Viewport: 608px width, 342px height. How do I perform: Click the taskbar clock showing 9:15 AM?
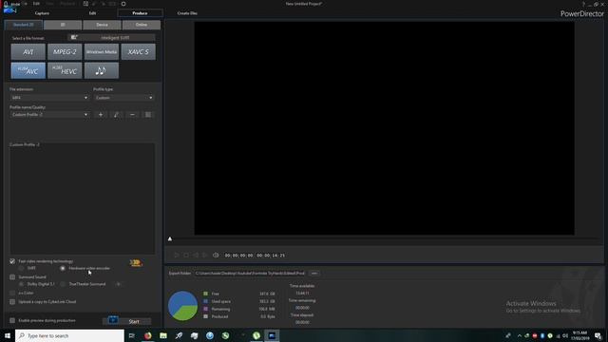click(x=579, y=335)
